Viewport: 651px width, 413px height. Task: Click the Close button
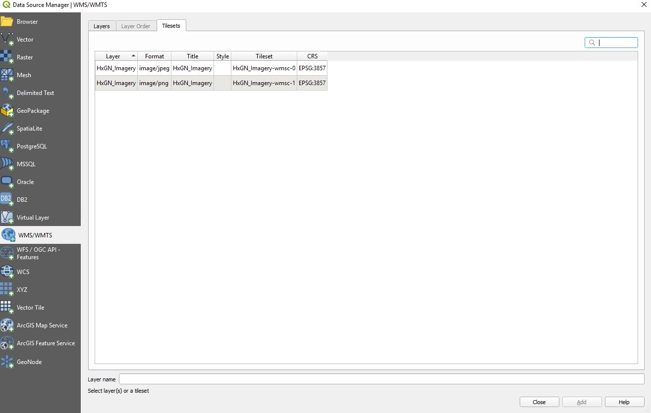tap(539, 402)
